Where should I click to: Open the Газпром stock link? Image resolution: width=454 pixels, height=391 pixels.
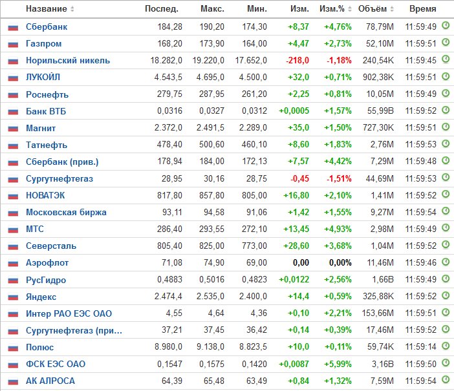pyautogui.click(x=44, y=44)
